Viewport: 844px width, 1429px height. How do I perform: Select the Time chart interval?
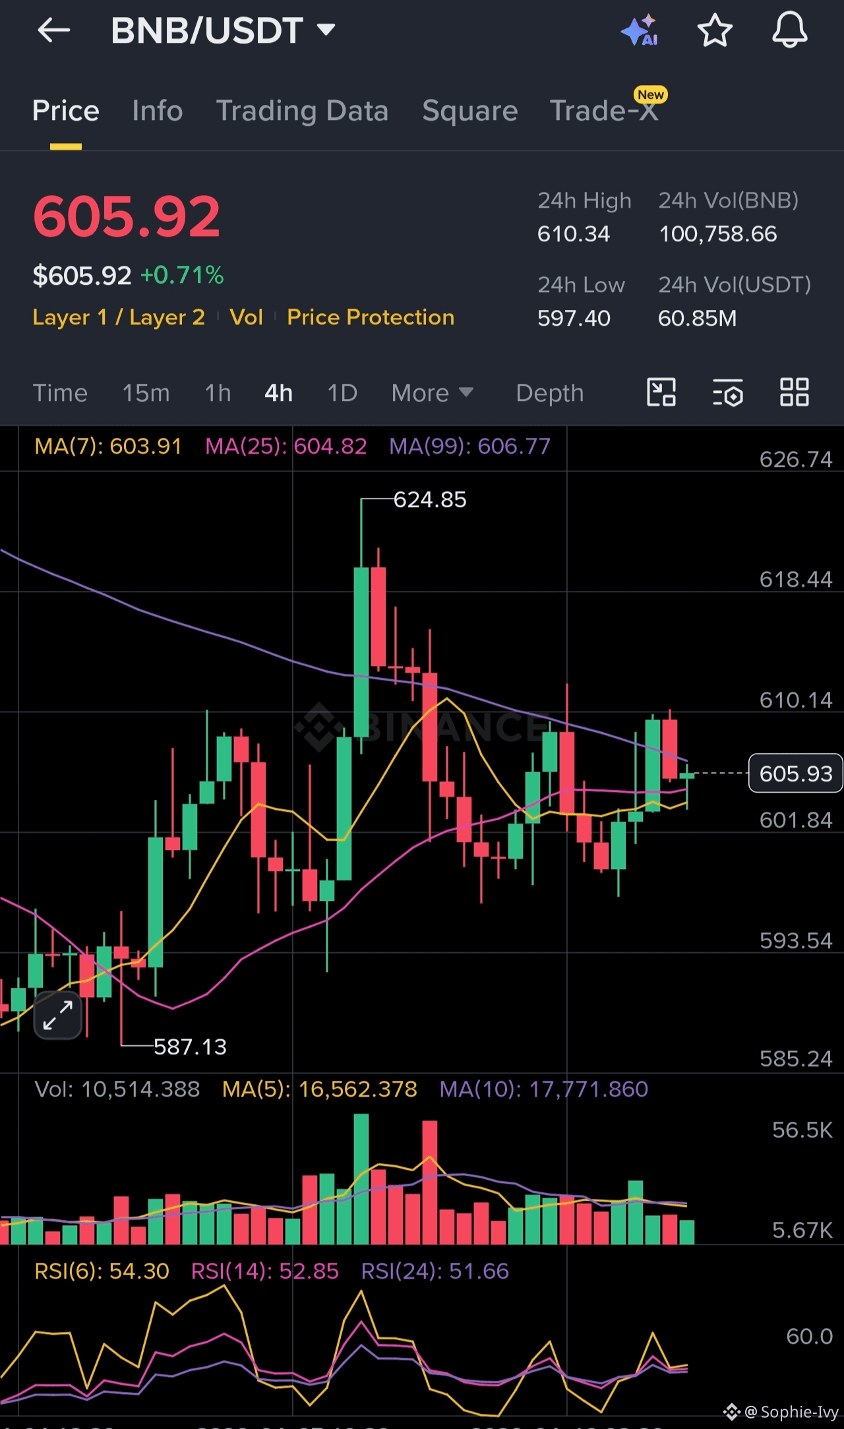click(x=60, y=393)
